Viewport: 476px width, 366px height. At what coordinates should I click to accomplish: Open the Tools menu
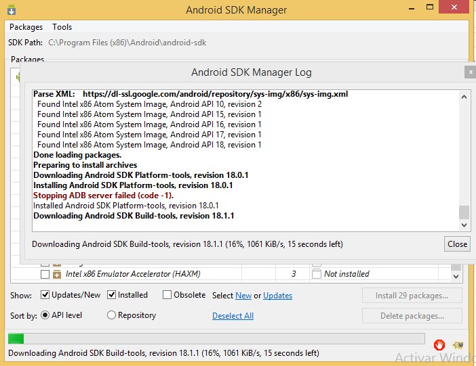[62, 27]
